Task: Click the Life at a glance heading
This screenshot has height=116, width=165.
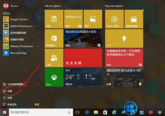Action: coord(53,6)
